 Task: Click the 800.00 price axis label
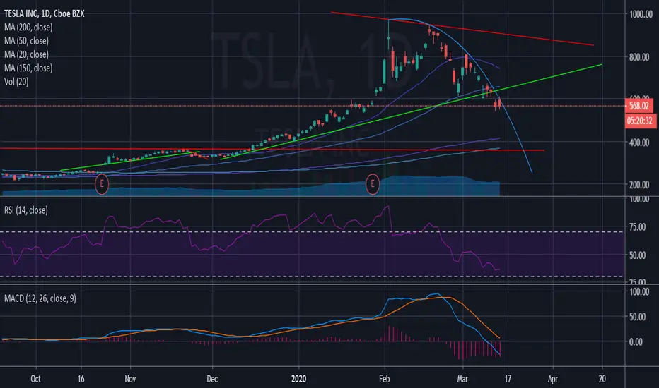pos(639,57)
